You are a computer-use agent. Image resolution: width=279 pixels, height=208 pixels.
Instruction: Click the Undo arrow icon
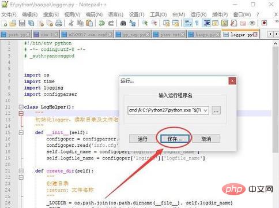[101, 23]
